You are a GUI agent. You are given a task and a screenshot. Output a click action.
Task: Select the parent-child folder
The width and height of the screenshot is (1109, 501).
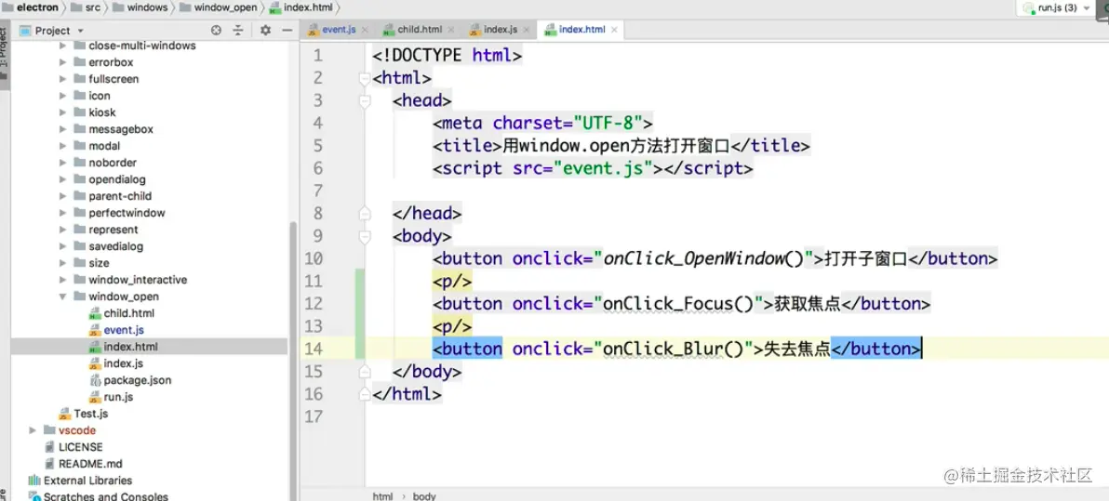click(x=120, y=196)
